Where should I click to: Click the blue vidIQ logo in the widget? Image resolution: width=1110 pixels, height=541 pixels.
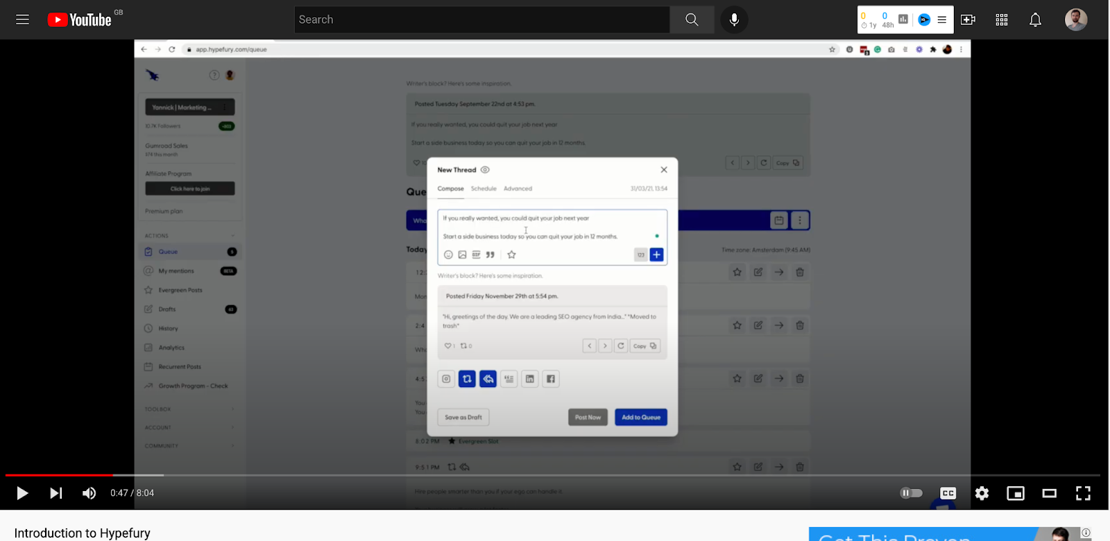pos(924,19)
